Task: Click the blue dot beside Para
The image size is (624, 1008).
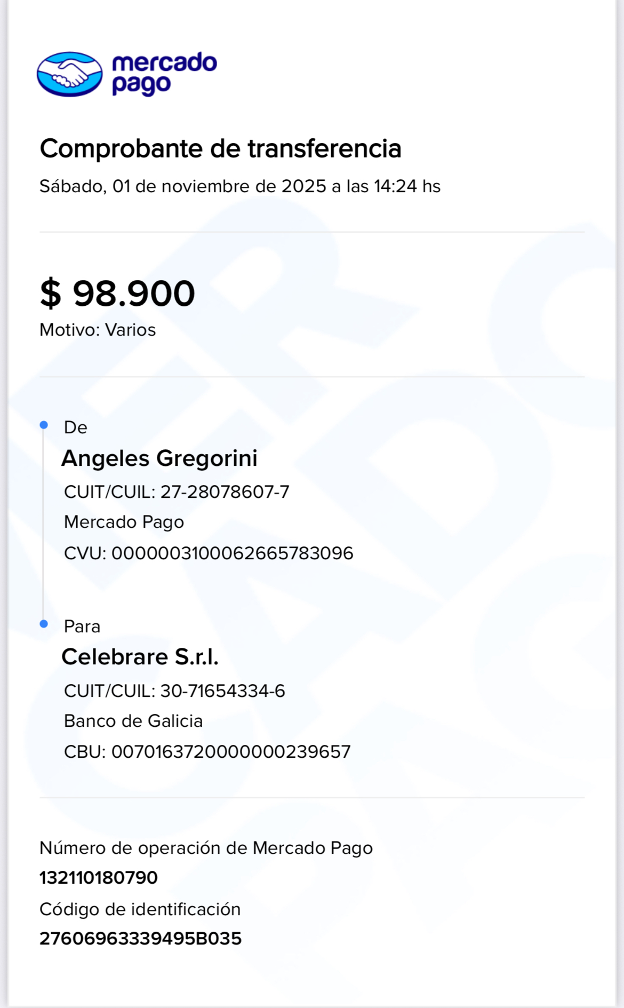Action: 44,624
